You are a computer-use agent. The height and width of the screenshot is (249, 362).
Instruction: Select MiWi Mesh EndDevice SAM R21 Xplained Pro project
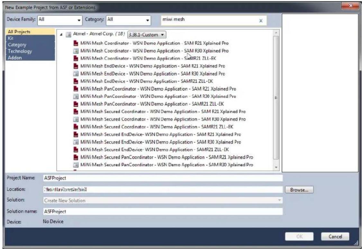(153, 66)
